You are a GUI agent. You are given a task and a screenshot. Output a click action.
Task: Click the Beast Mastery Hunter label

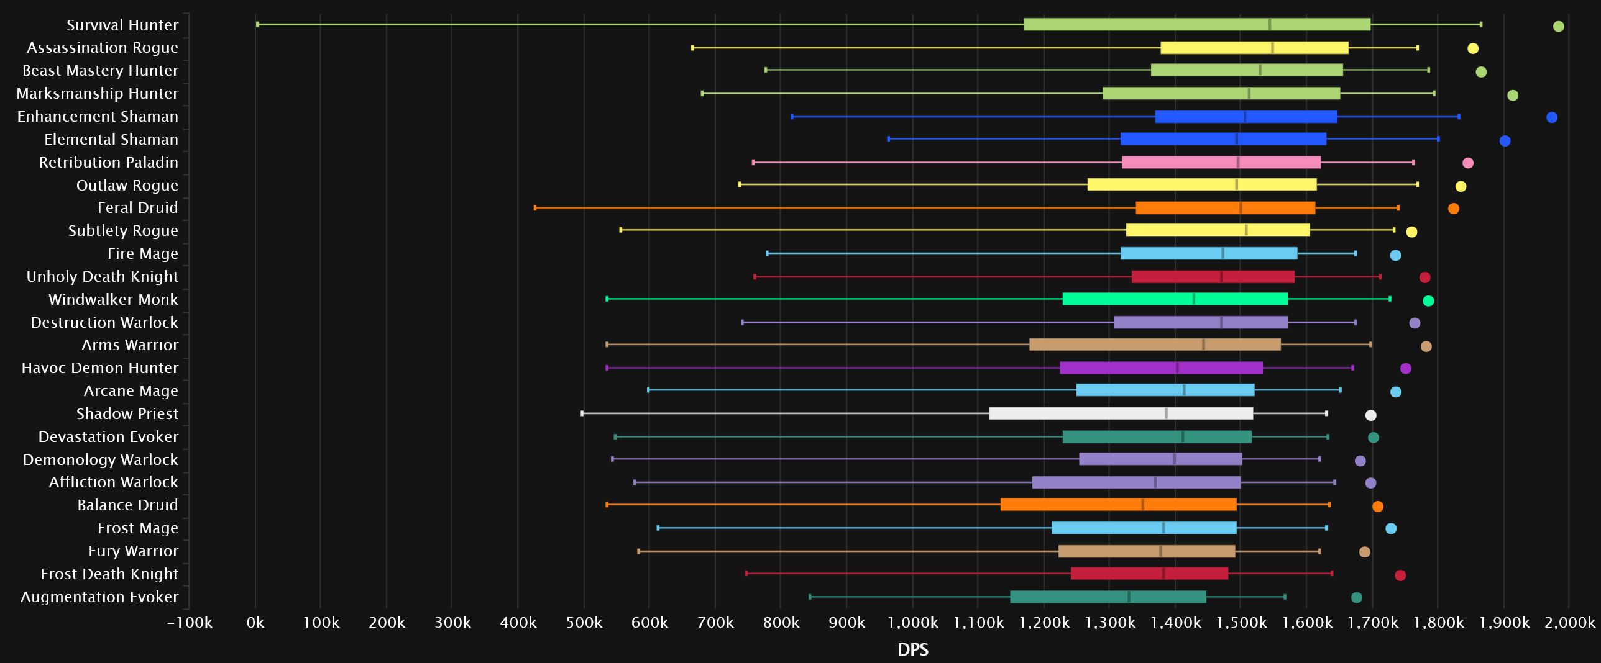click(x=100, y=71)
